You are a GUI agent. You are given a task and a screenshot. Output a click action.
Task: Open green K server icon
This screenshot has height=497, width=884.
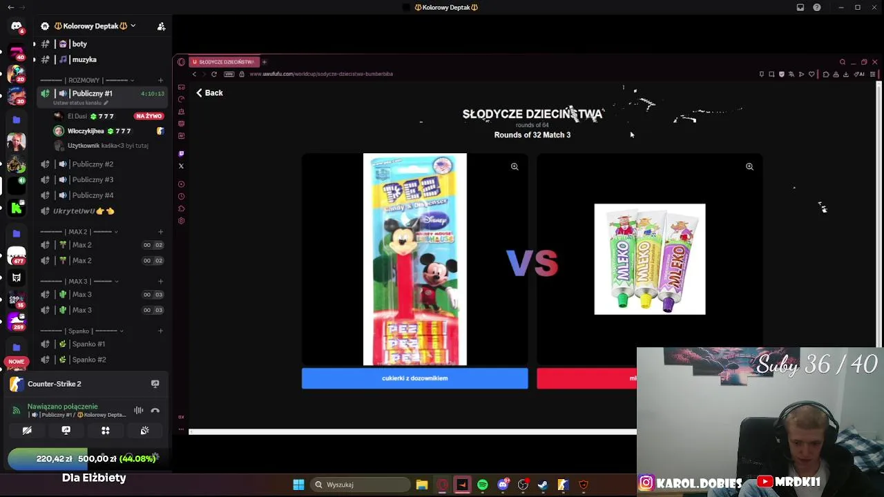pyautogui.click(x=17, y=208)
